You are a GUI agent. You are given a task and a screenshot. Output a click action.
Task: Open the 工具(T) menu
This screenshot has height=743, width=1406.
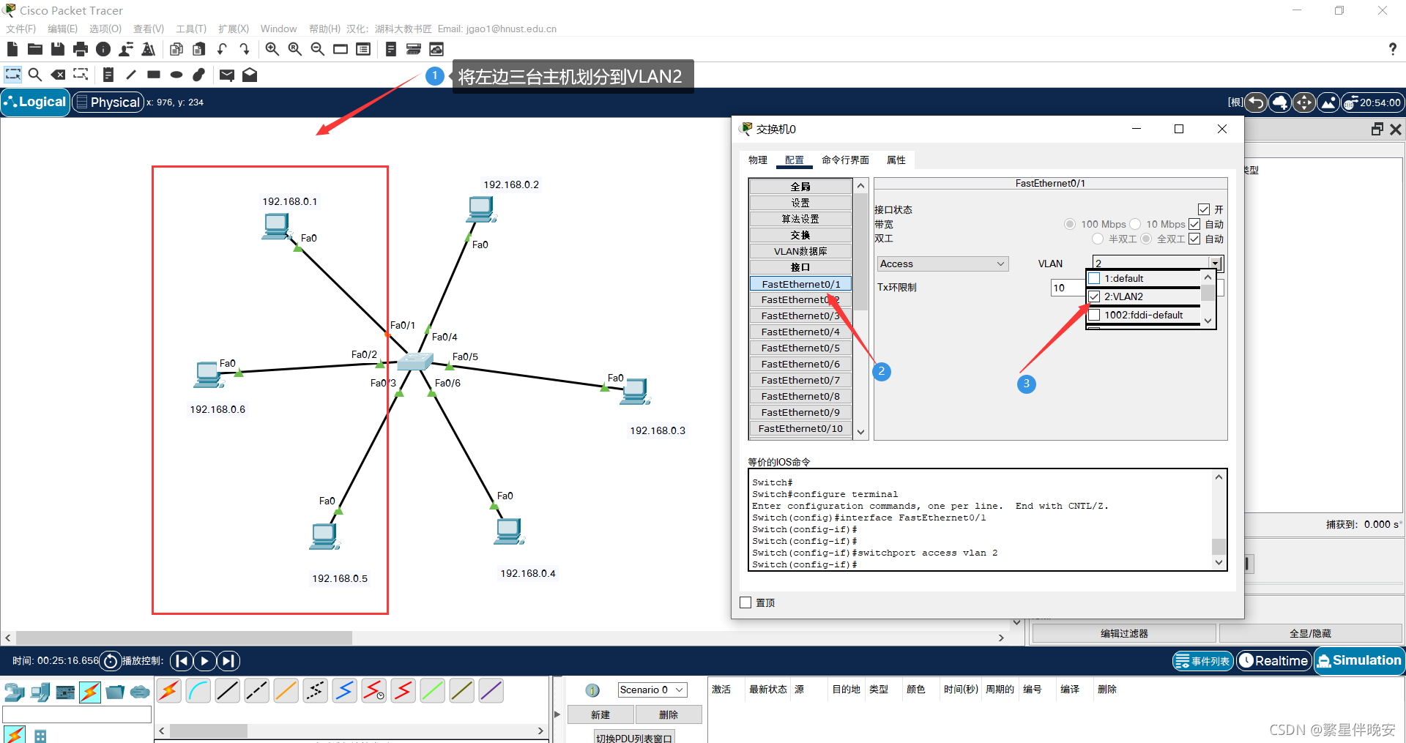191,29
